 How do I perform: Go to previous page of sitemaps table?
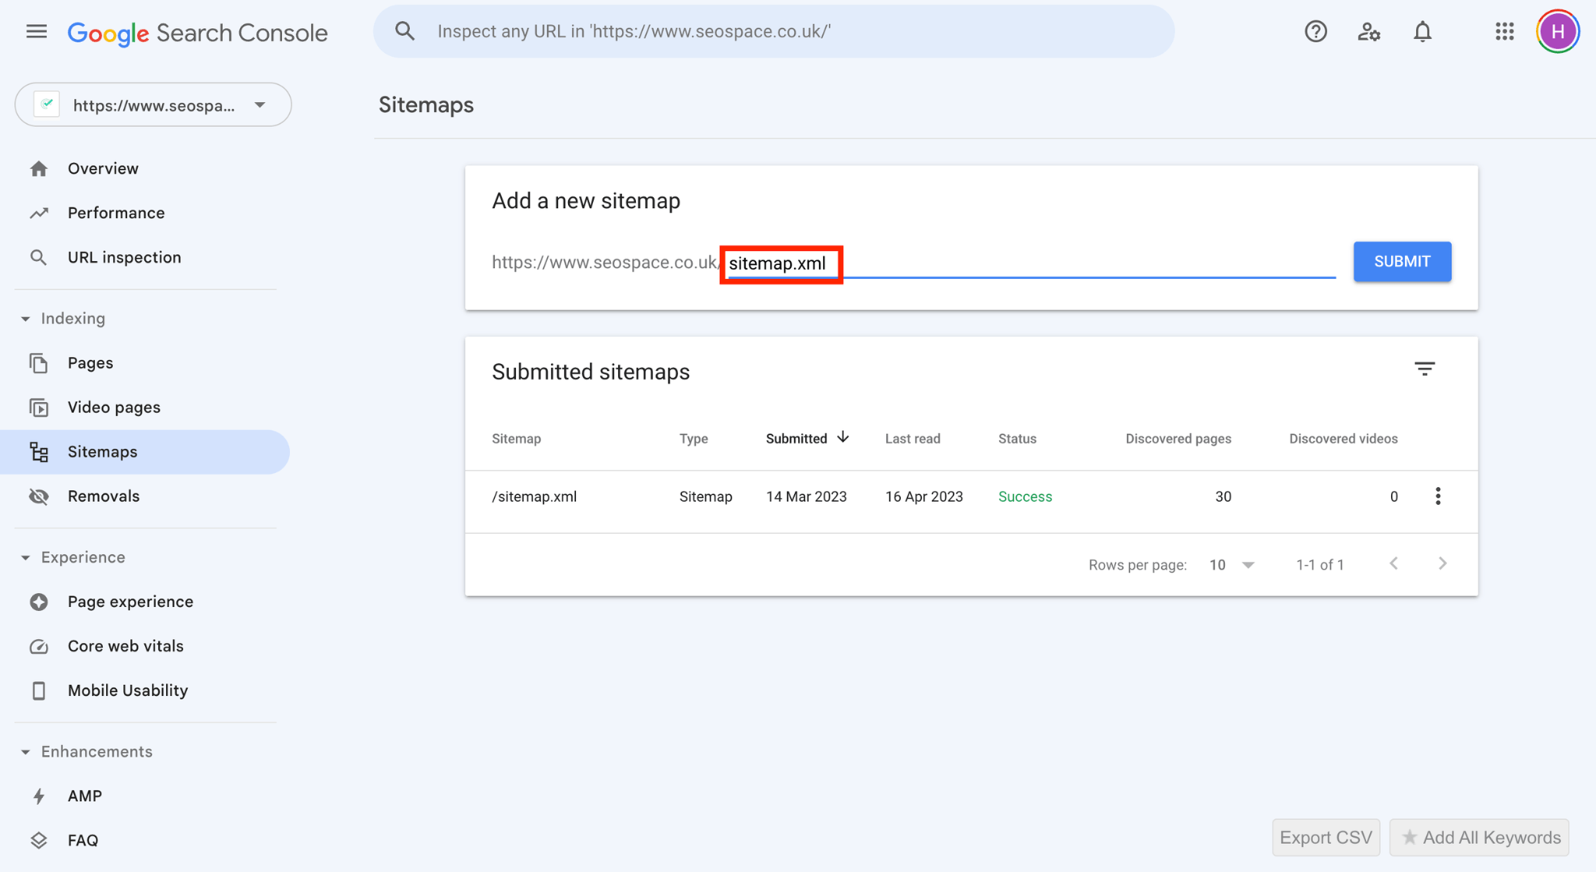coord(1393,563)
